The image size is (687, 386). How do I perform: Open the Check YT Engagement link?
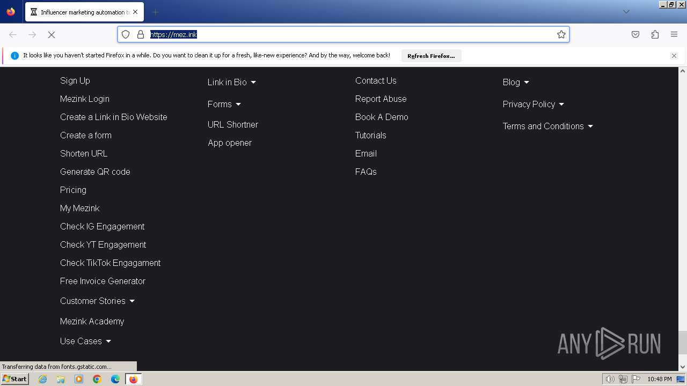click(x=103, y=244)
